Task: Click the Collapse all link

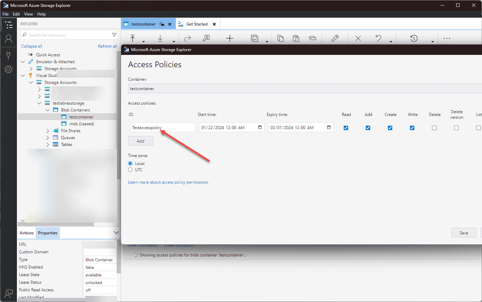Action: click(32, 46)
